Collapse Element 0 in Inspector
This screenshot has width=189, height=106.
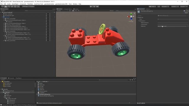point(139,21)
